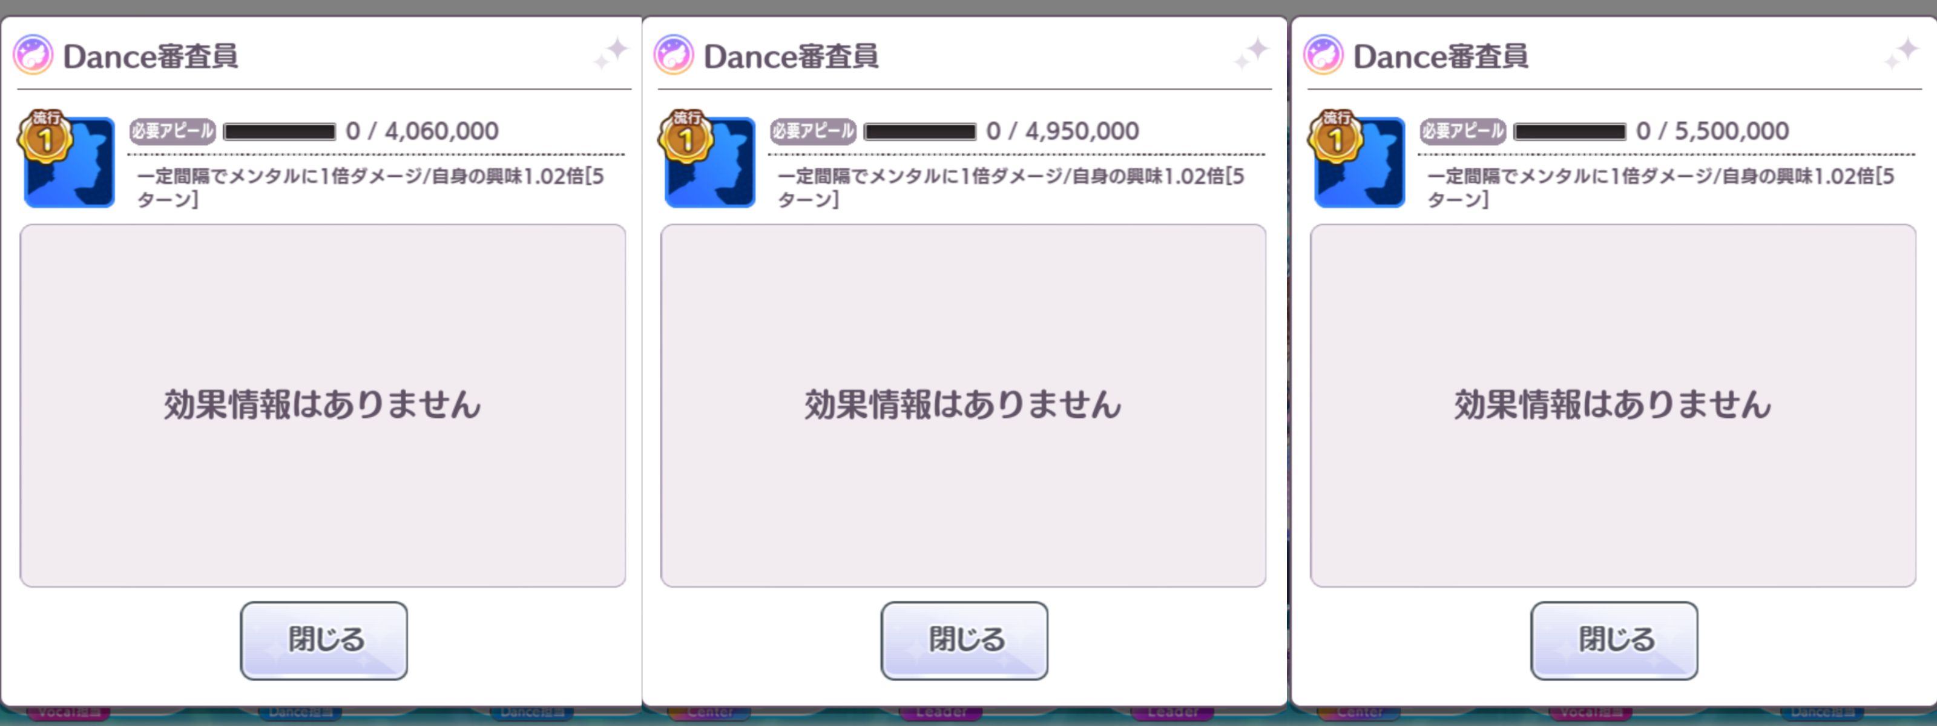
Task: Click the 0 / 5,500,000 appeal progress bar
Action: 1570,131
